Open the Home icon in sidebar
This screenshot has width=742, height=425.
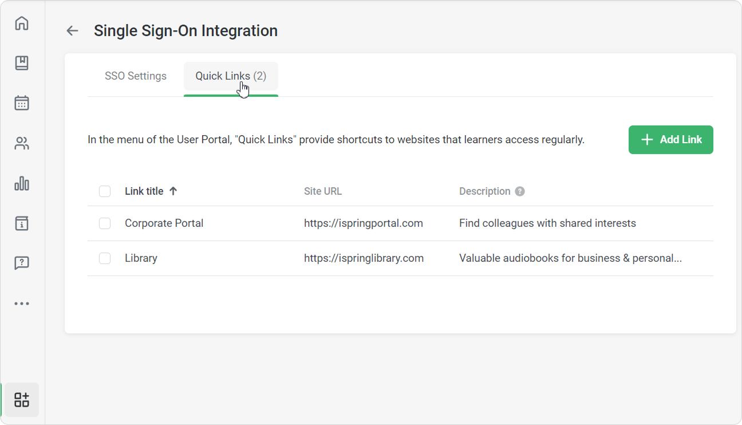[22, 23]
